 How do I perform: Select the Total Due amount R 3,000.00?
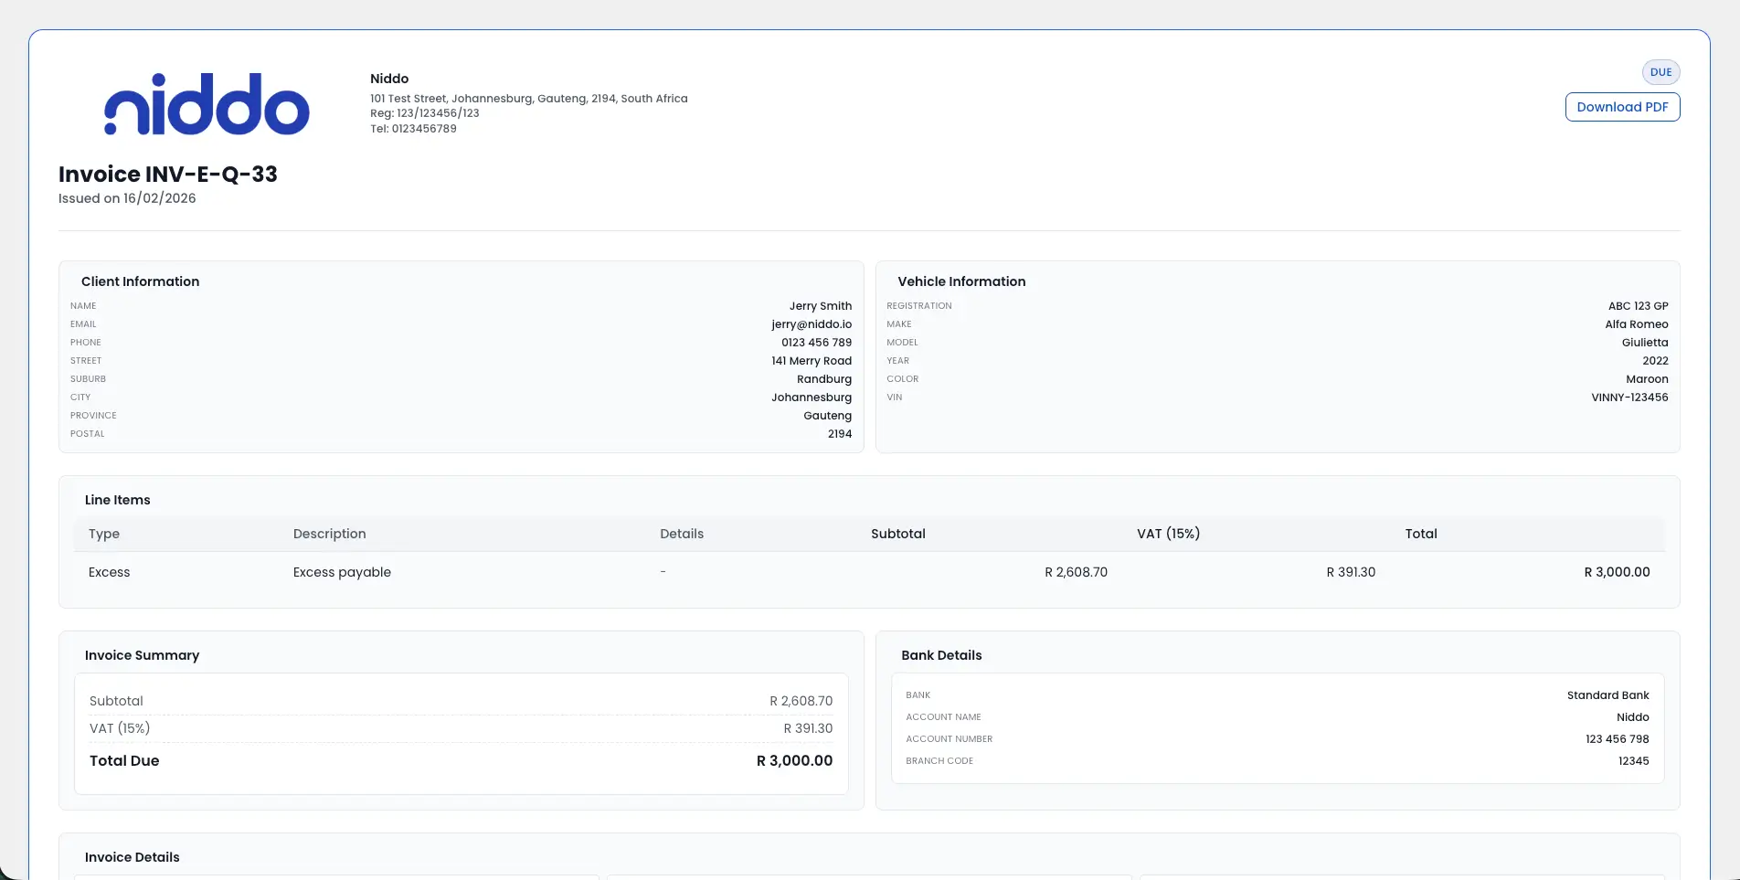tap(793, 760)
